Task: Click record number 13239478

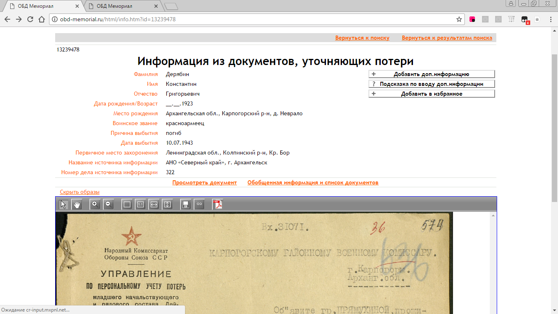Action: [x=68, y=49]
